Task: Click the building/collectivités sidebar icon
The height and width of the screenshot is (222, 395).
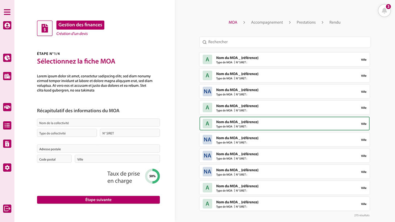Action: [x=7, y=76]
